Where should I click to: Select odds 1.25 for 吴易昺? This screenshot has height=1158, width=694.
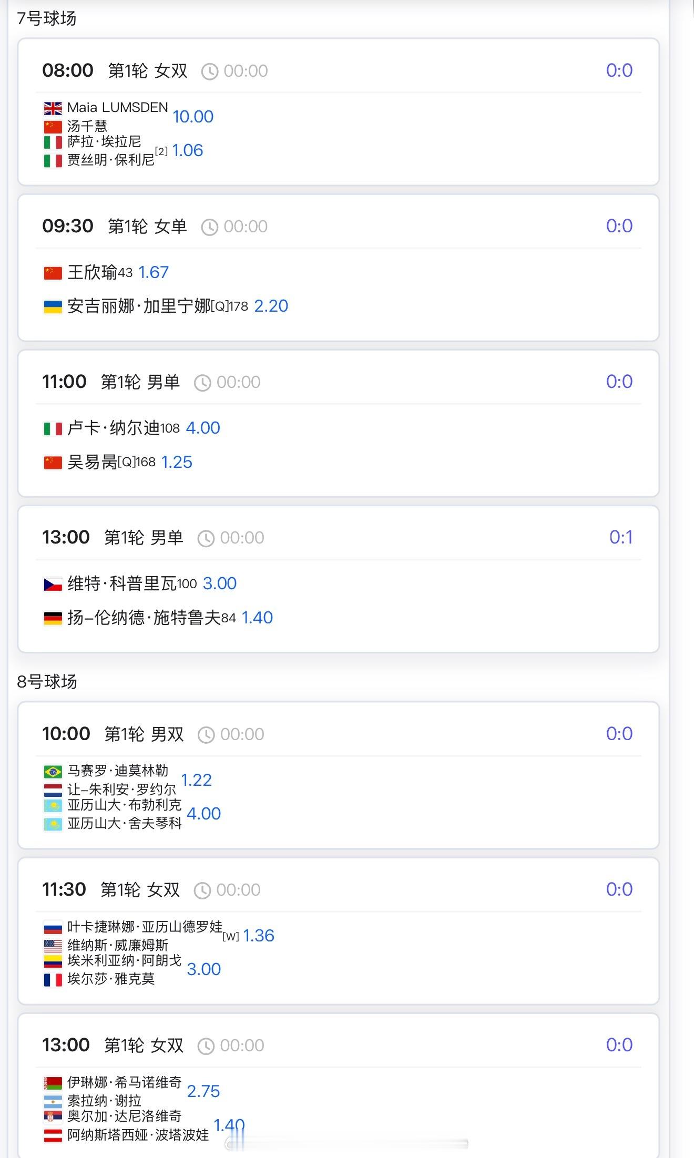pos(177,462)
